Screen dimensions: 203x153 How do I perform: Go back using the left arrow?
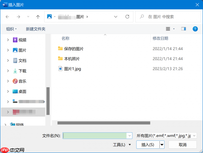(7, 17)
